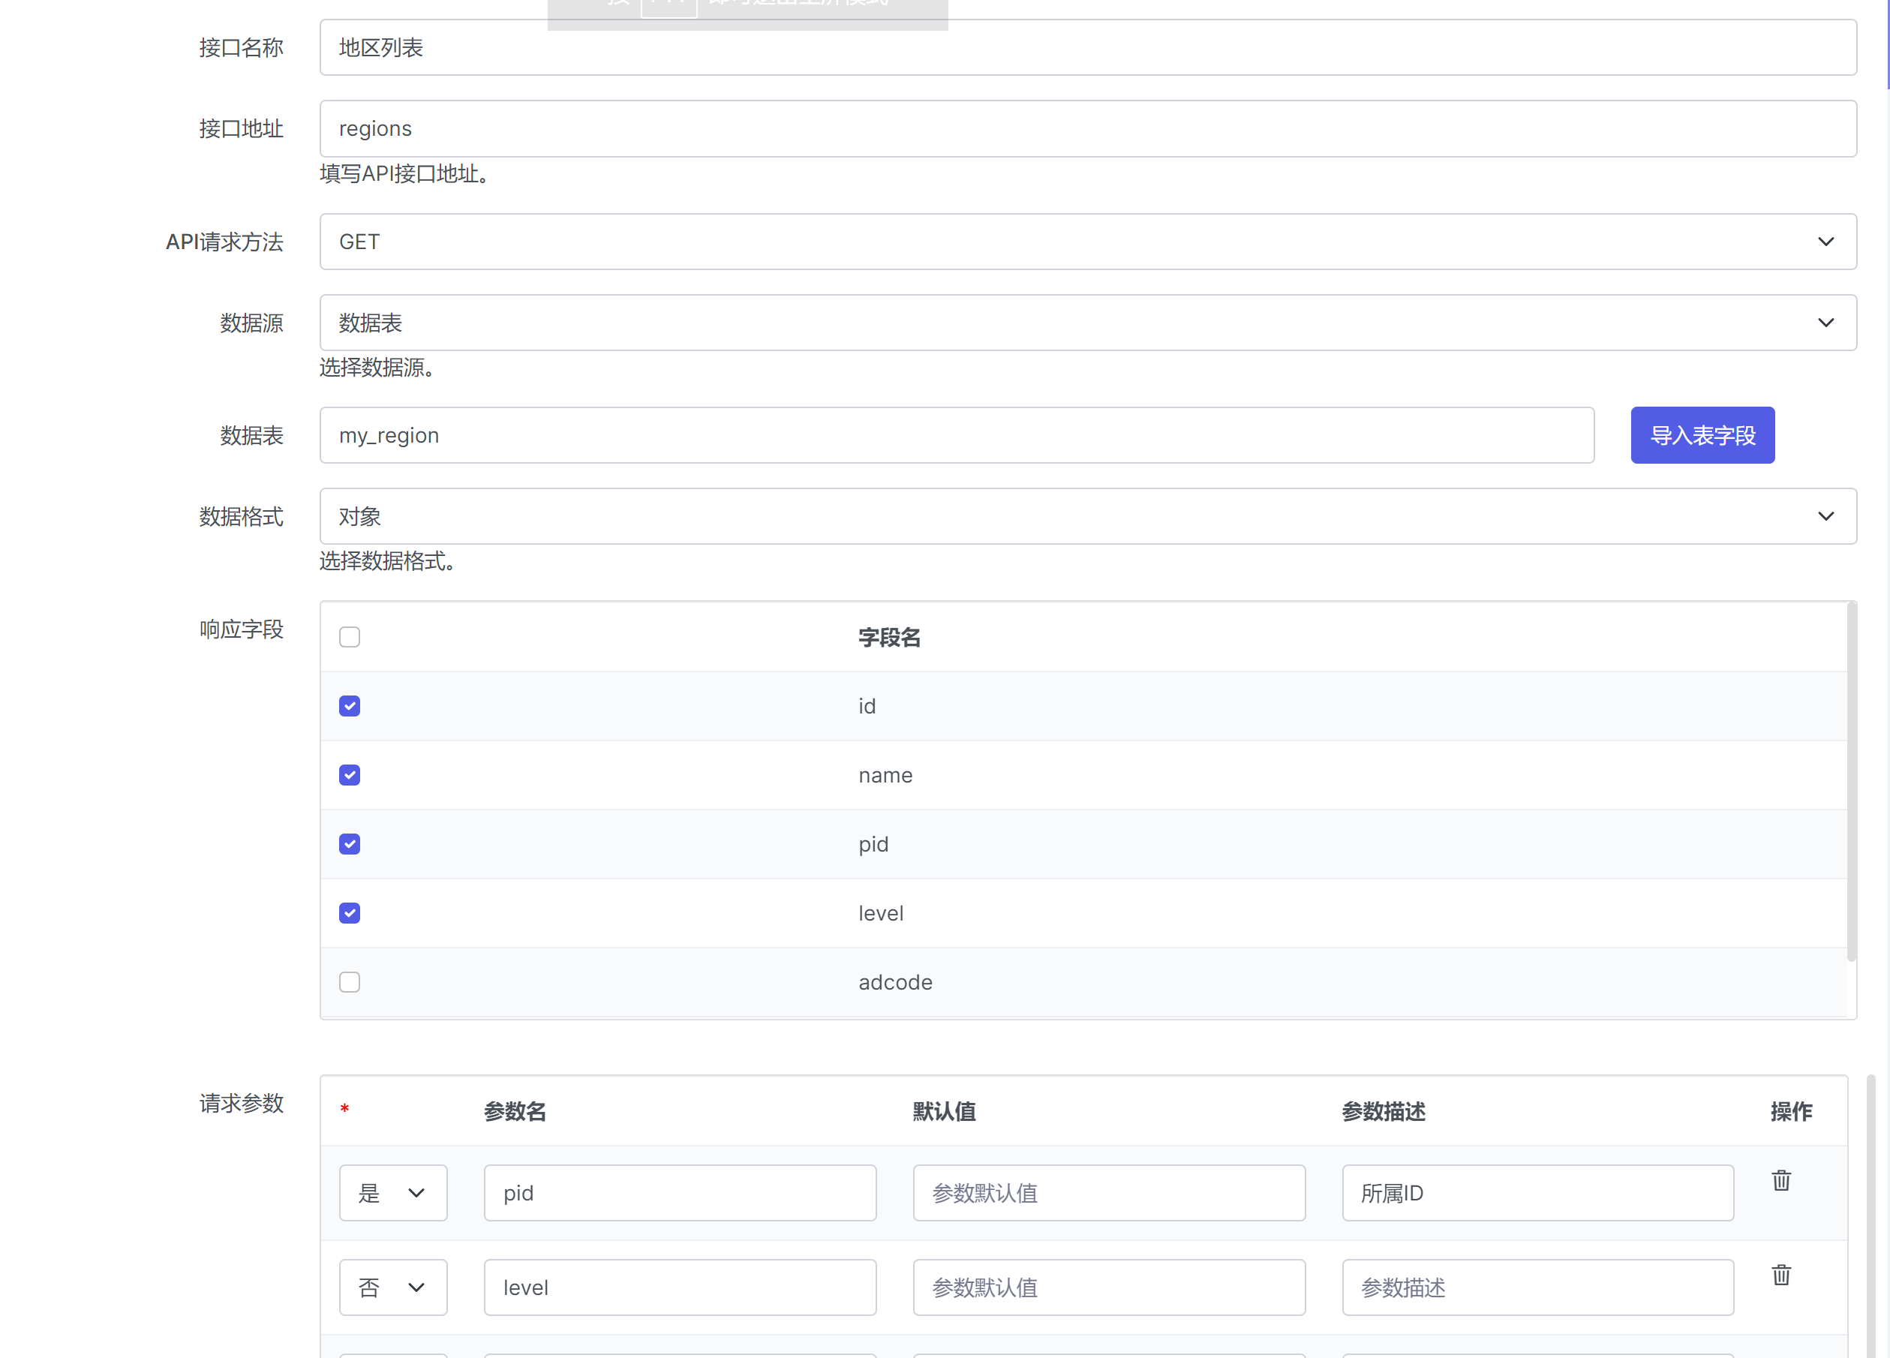Viewport: 1890px width, 1358px height.
Task: Expand the 数据源 selector
Action: tap(1087, 323)
